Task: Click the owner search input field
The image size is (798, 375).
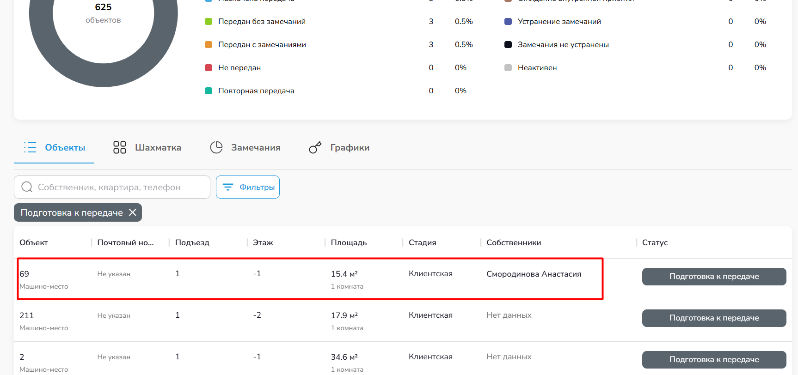Action: click(120, 187)
